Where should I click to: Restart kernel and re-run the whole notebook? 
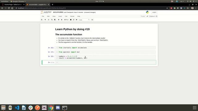tap(76, 20)
